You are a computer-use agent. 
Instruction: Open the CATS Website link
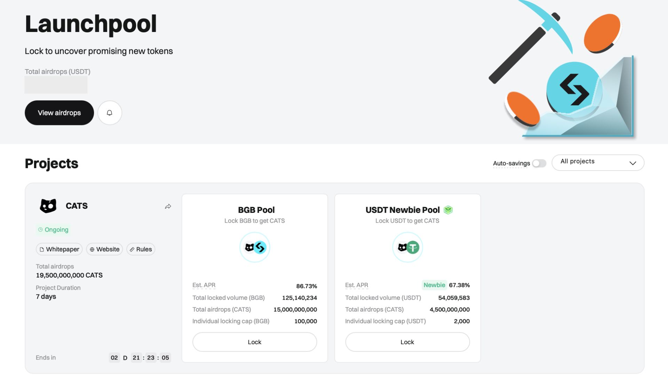point(104,249)
